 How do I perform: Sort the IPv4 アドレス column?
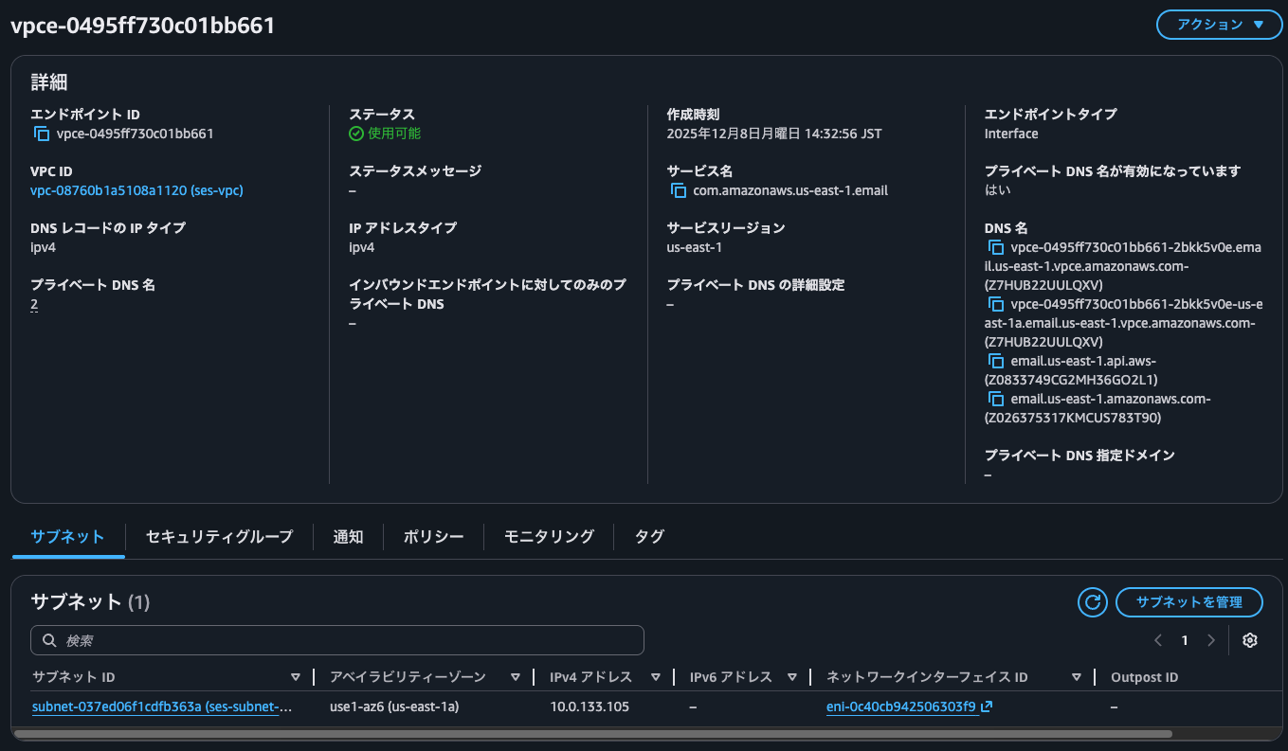coord(655,676)
